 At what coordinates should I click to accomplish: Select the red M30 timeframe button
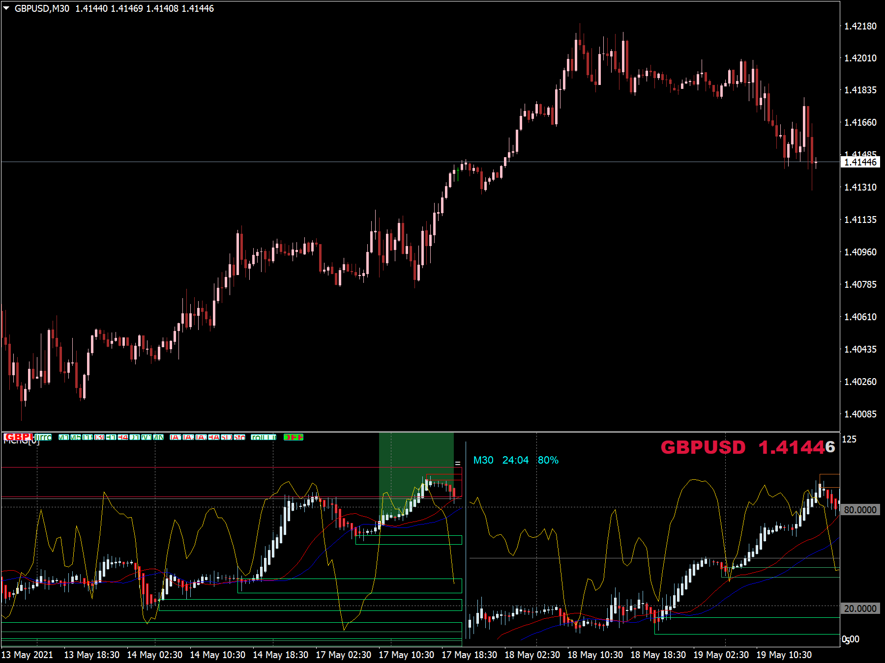click(x=99, y=437)
